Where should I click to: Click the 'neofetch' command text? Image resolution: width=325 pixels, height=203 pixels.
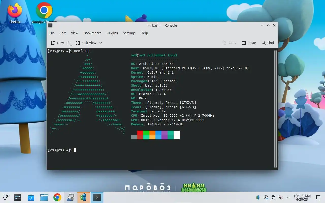(x=82, y=51)
